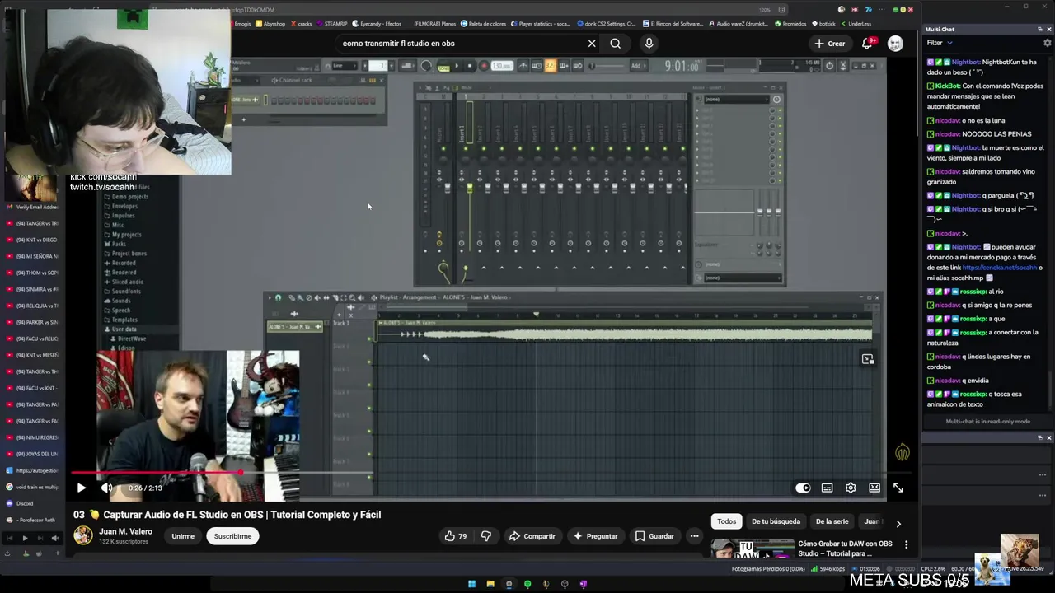Open Spotify from the taskbar
Viewport: 1055px width, 593px height.
point(527,584)
